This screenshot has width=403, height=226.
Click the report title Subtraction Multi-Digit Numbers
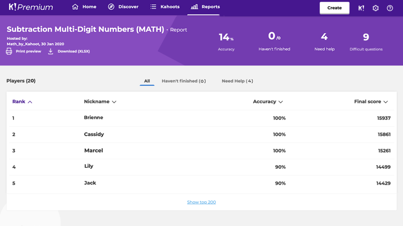pos(85,29)
